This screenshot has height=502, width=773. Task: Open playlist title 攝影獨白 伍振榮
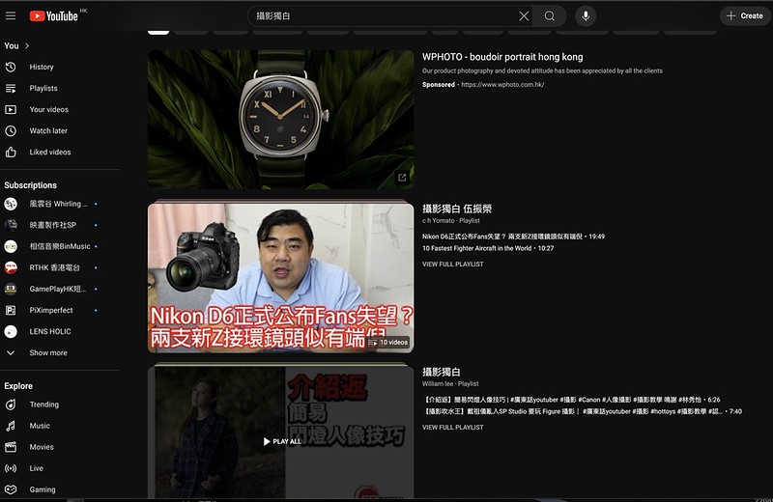457,209
